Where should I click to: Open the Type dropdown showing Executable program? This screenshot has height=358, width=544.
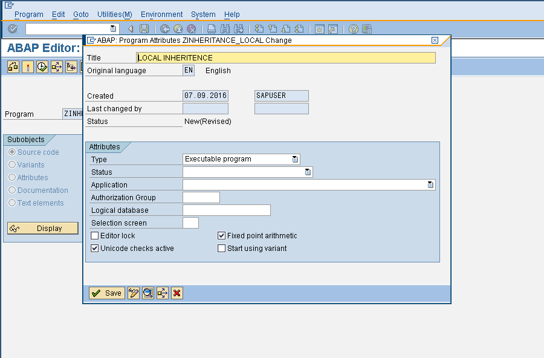(294, 159)
